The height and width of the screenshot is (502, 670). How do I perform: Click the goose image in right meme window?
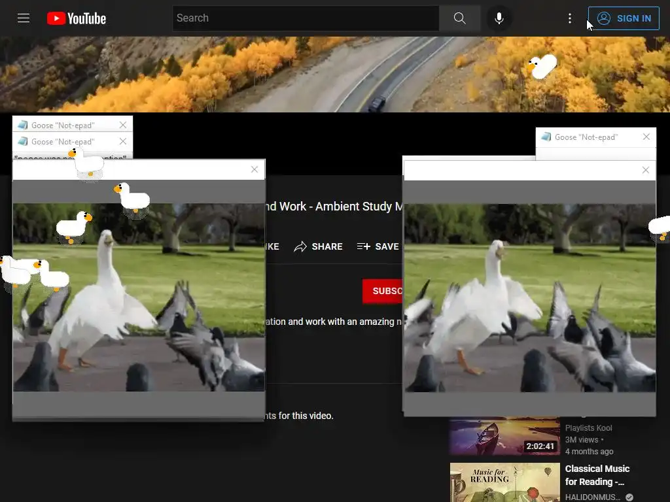(530, 297)
